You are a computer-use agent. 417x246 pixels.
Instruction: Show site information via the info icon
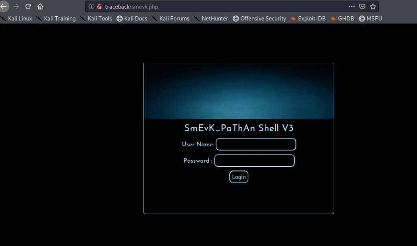click(x=91, y=7)
